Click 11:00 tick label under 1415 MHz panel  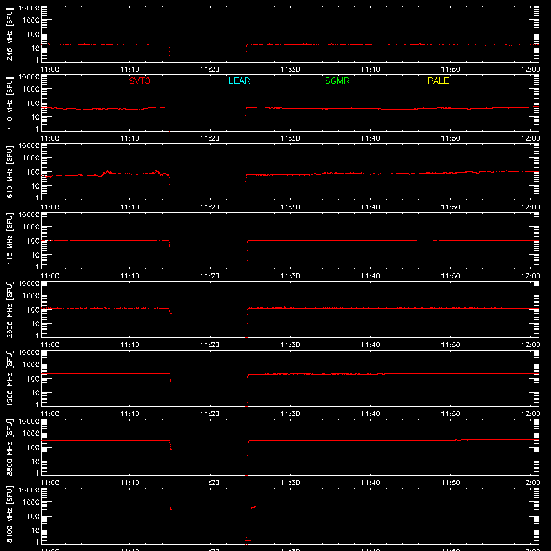click(x=50, y=276)
